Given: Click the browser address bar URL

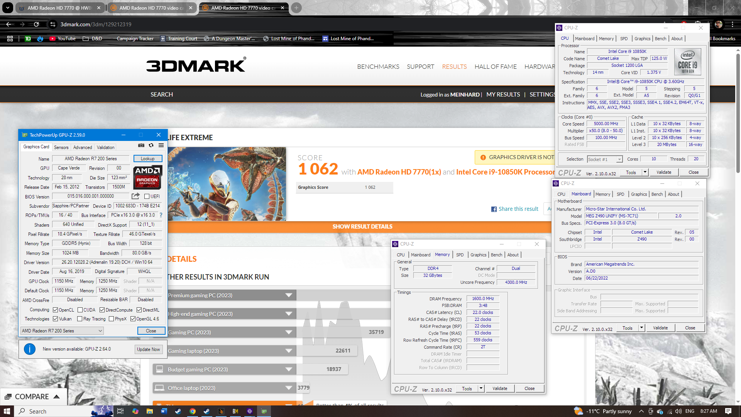Looking at the screenshot, I should click(96, 24).
